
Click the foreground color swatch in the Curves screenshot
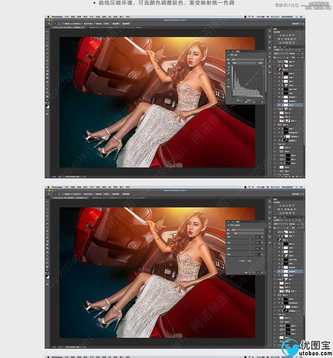click(46, 106)
